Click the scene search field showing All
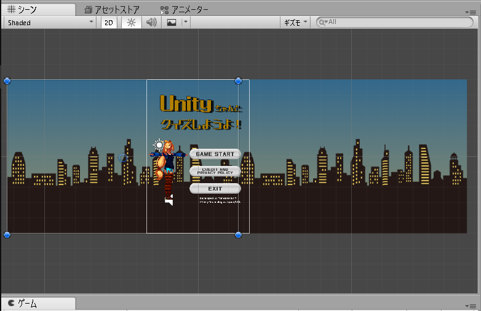Viewport: 481px width, 311px height. point(394,22)
